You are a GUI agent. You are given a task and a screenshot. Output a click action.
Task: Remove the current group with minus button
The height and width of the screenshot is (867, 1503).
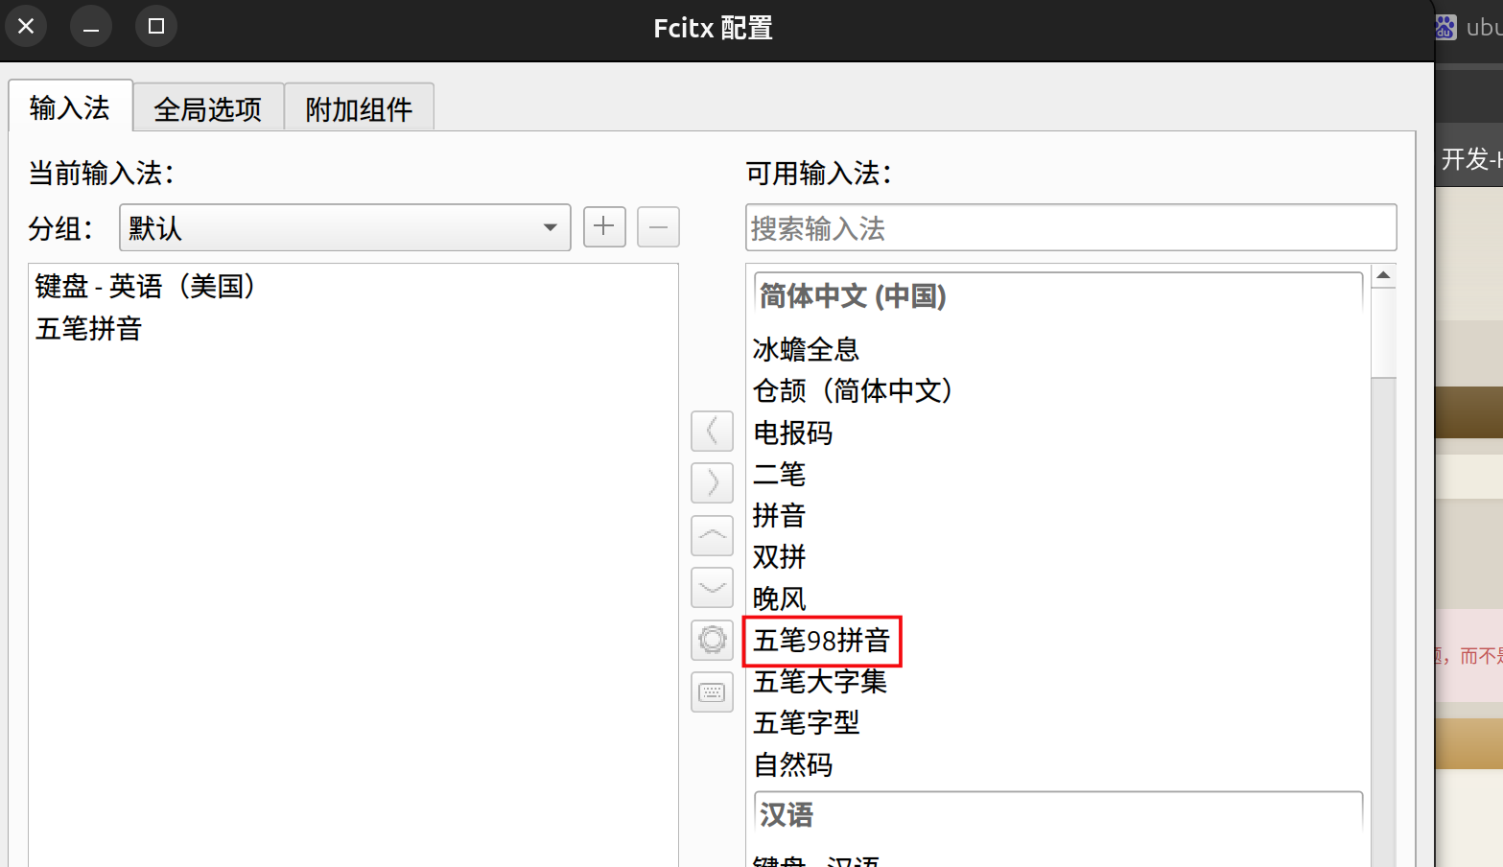point(658,227)
